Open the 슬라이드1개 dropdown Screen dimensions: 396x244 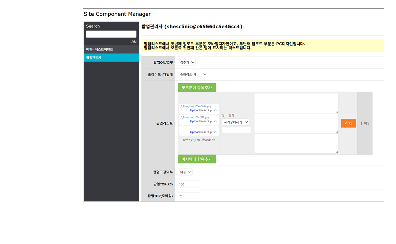click(x=192, y=74)
